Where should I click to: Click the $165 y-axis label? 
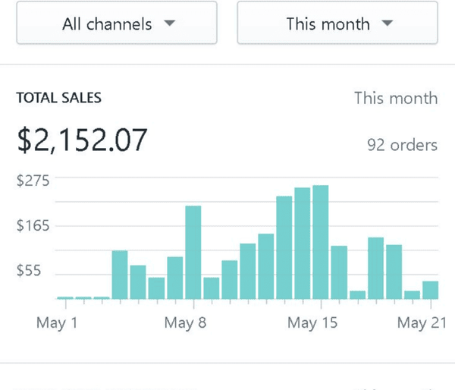point(32,226)
